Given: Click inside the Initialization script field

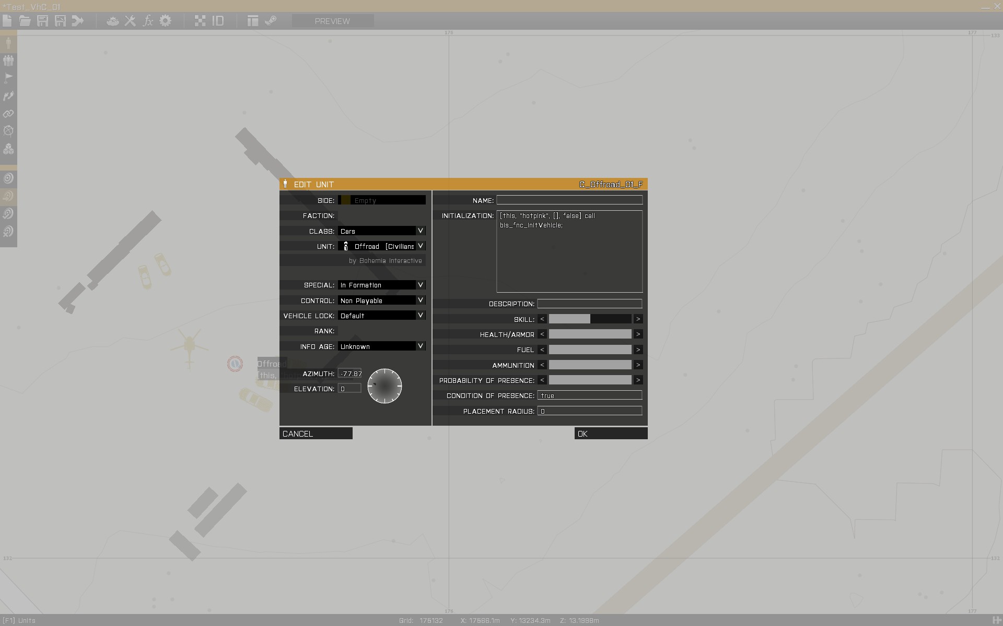Looking at the screenshot, I should click(x=569, y=250).
